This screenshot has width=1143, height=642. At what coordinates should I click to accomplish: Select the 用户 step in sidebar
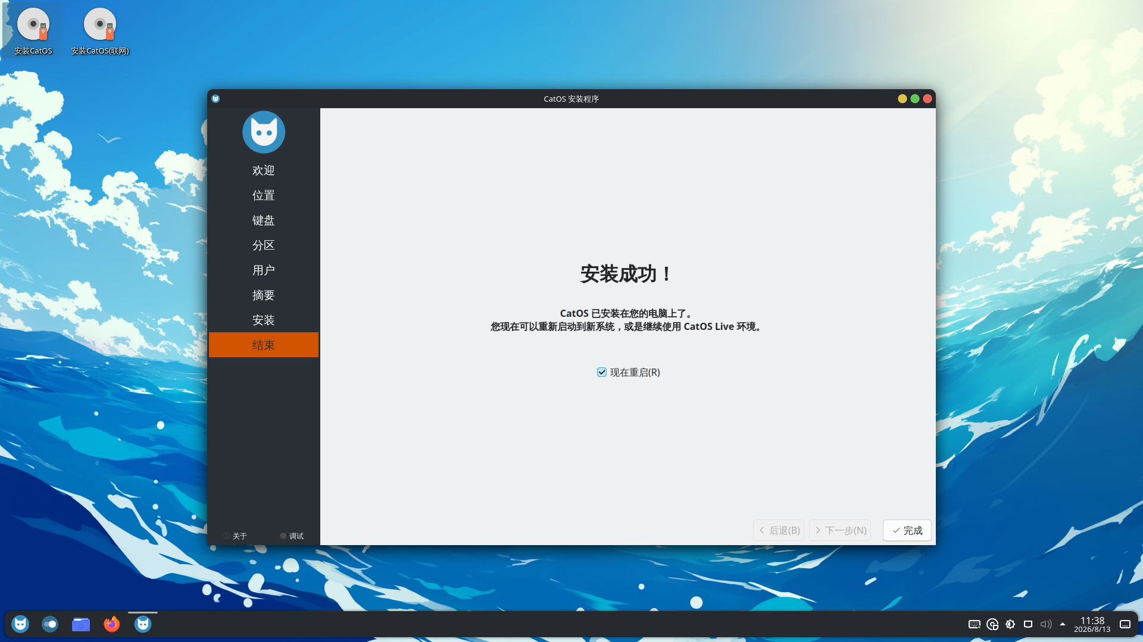[264, 270]
